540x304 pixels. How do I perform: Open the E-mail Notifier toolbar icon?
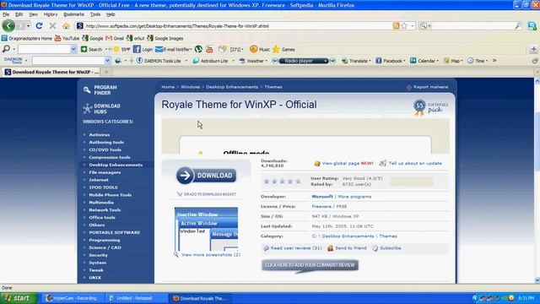[173, 49]
